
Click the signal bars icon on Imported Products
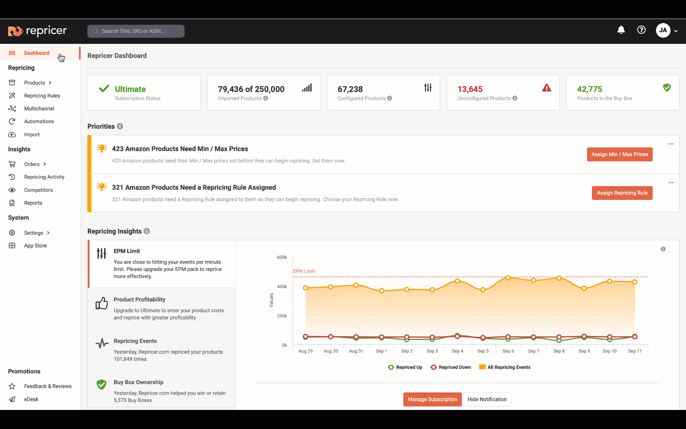pyautogui.click(x=307, y=87)
